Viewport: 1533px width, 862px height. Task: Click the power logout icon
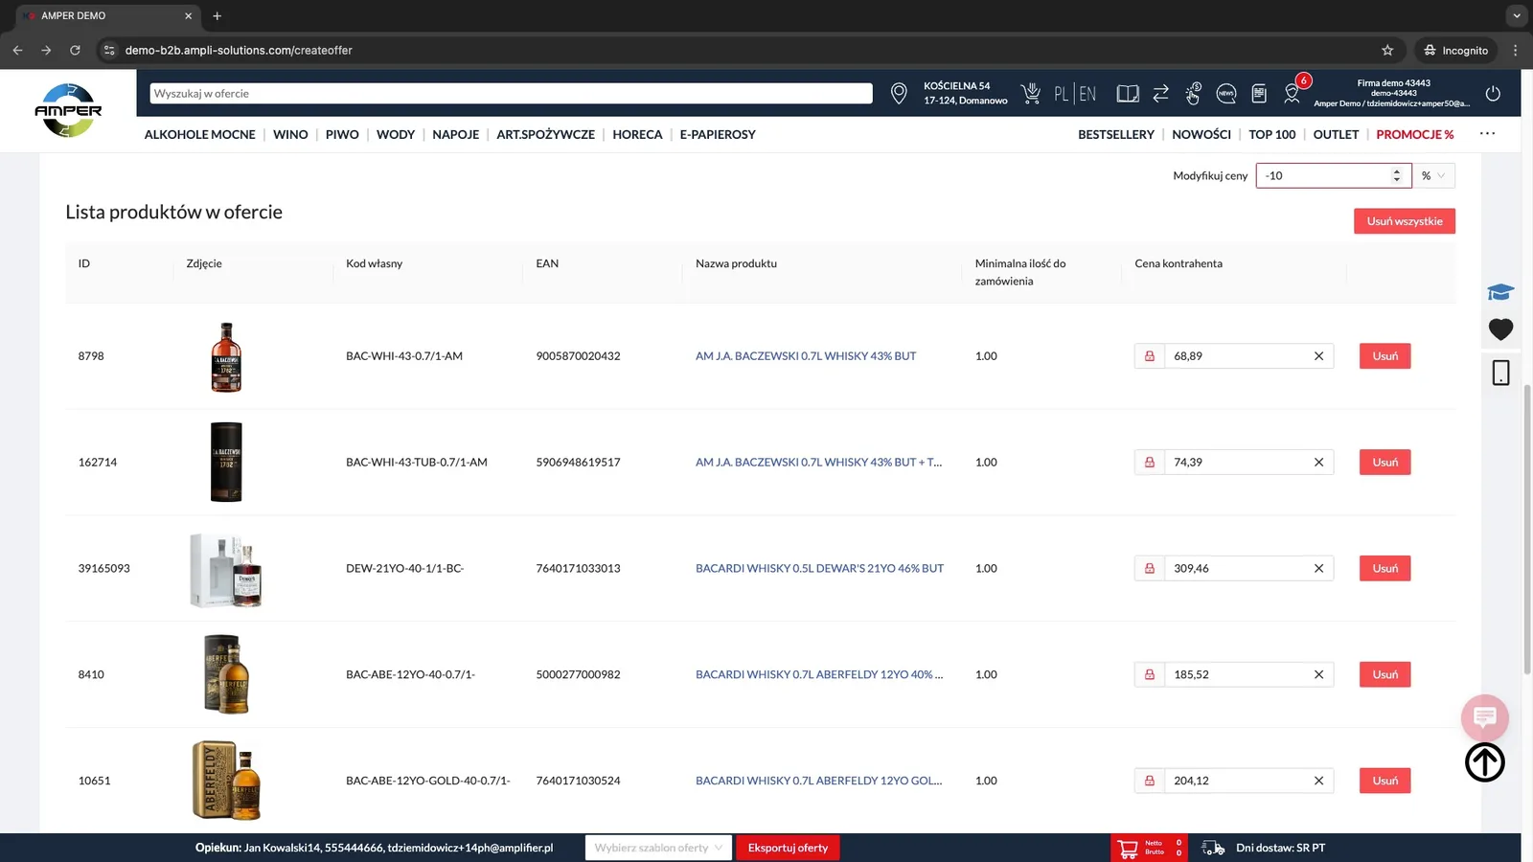[1493, 93]
